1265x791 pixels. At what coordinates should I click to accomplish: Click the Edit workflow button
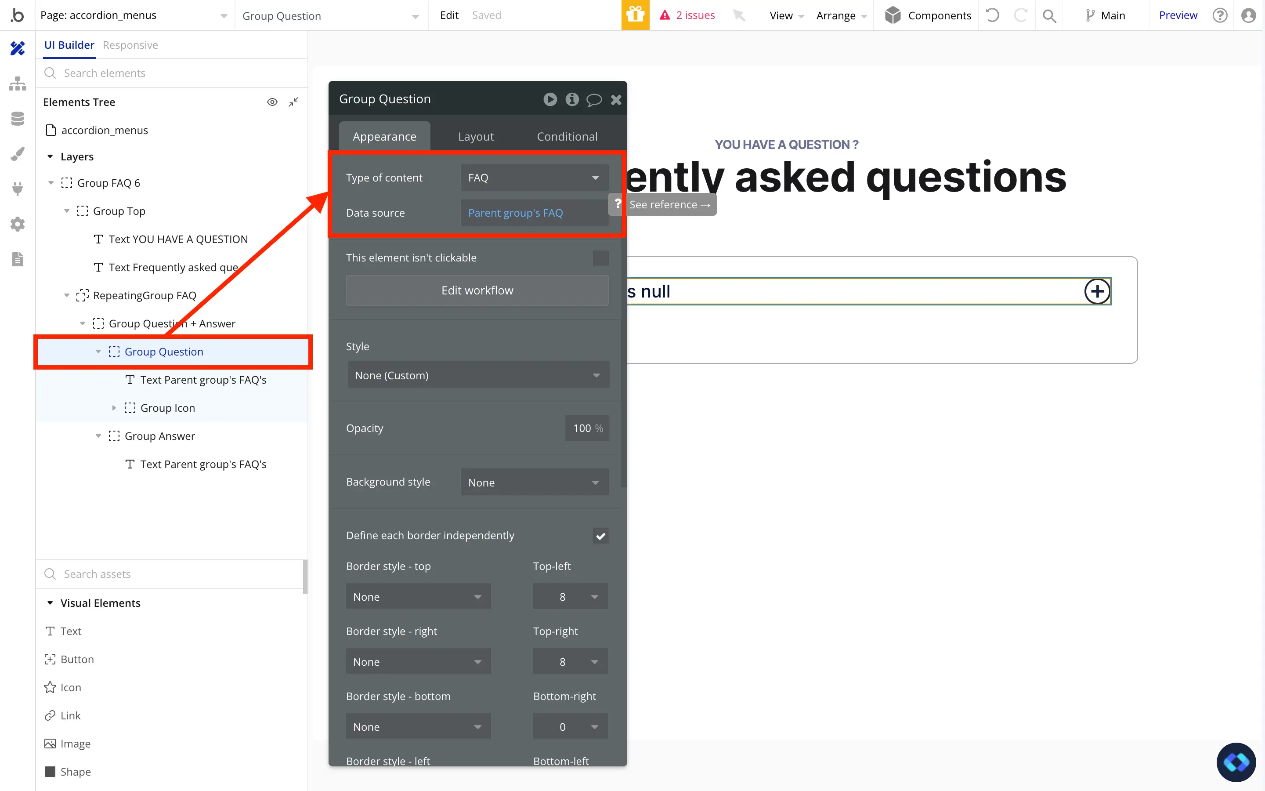click(x=477, y=290)
